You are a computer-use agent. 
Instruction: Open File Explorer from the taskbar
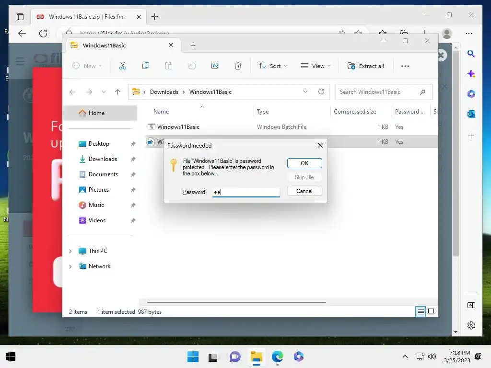(257, 356)
